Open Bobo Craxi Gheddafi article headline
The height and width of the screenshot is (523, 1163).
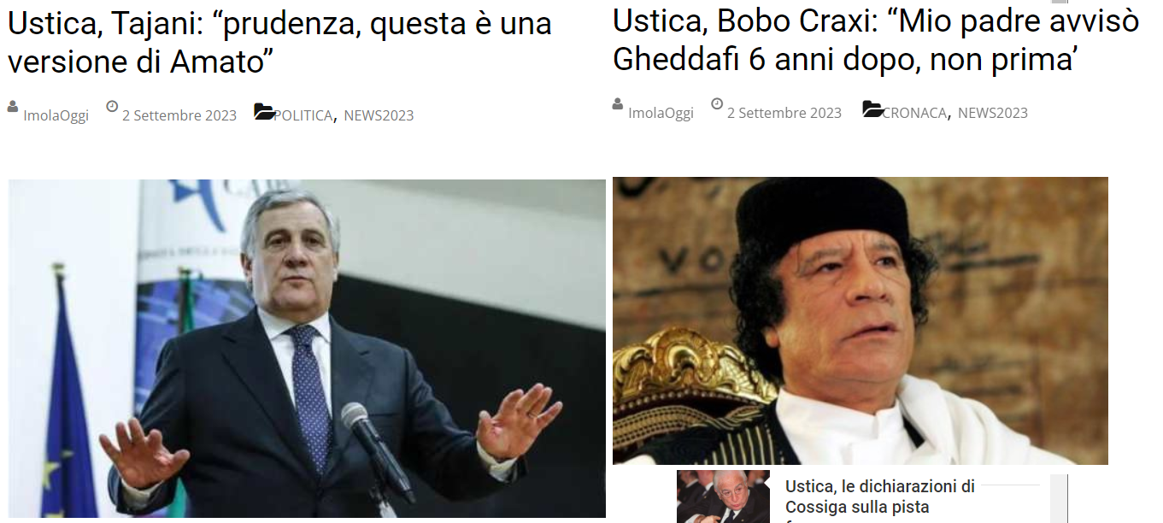tap(876, 39)
